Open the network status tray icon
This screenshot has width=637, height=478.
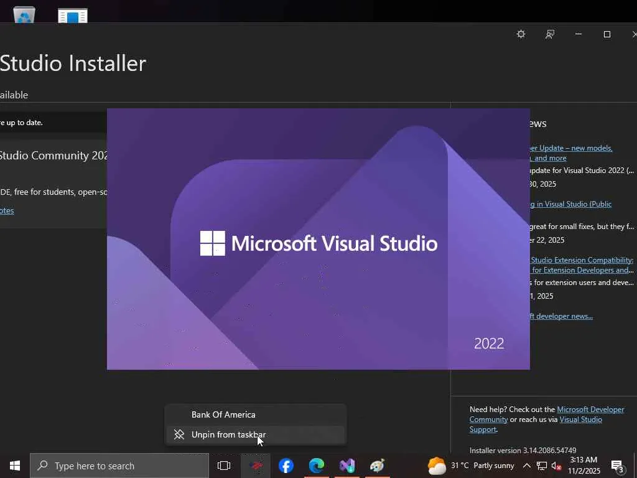click(542, 466)
